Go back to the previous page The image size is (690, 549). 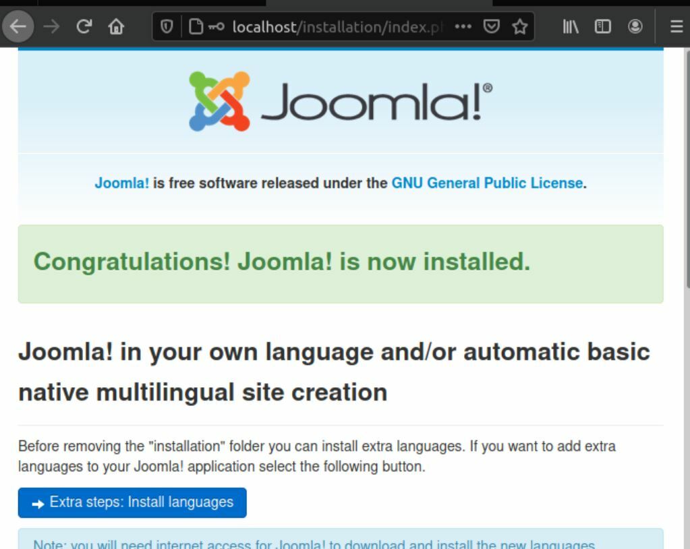(x=18, y=27)
